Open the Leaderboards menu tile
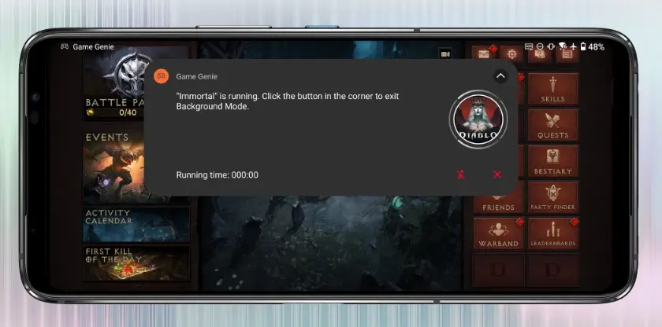Screen dimensions: 662x327 pyautogui.click(x=552, y=233)
